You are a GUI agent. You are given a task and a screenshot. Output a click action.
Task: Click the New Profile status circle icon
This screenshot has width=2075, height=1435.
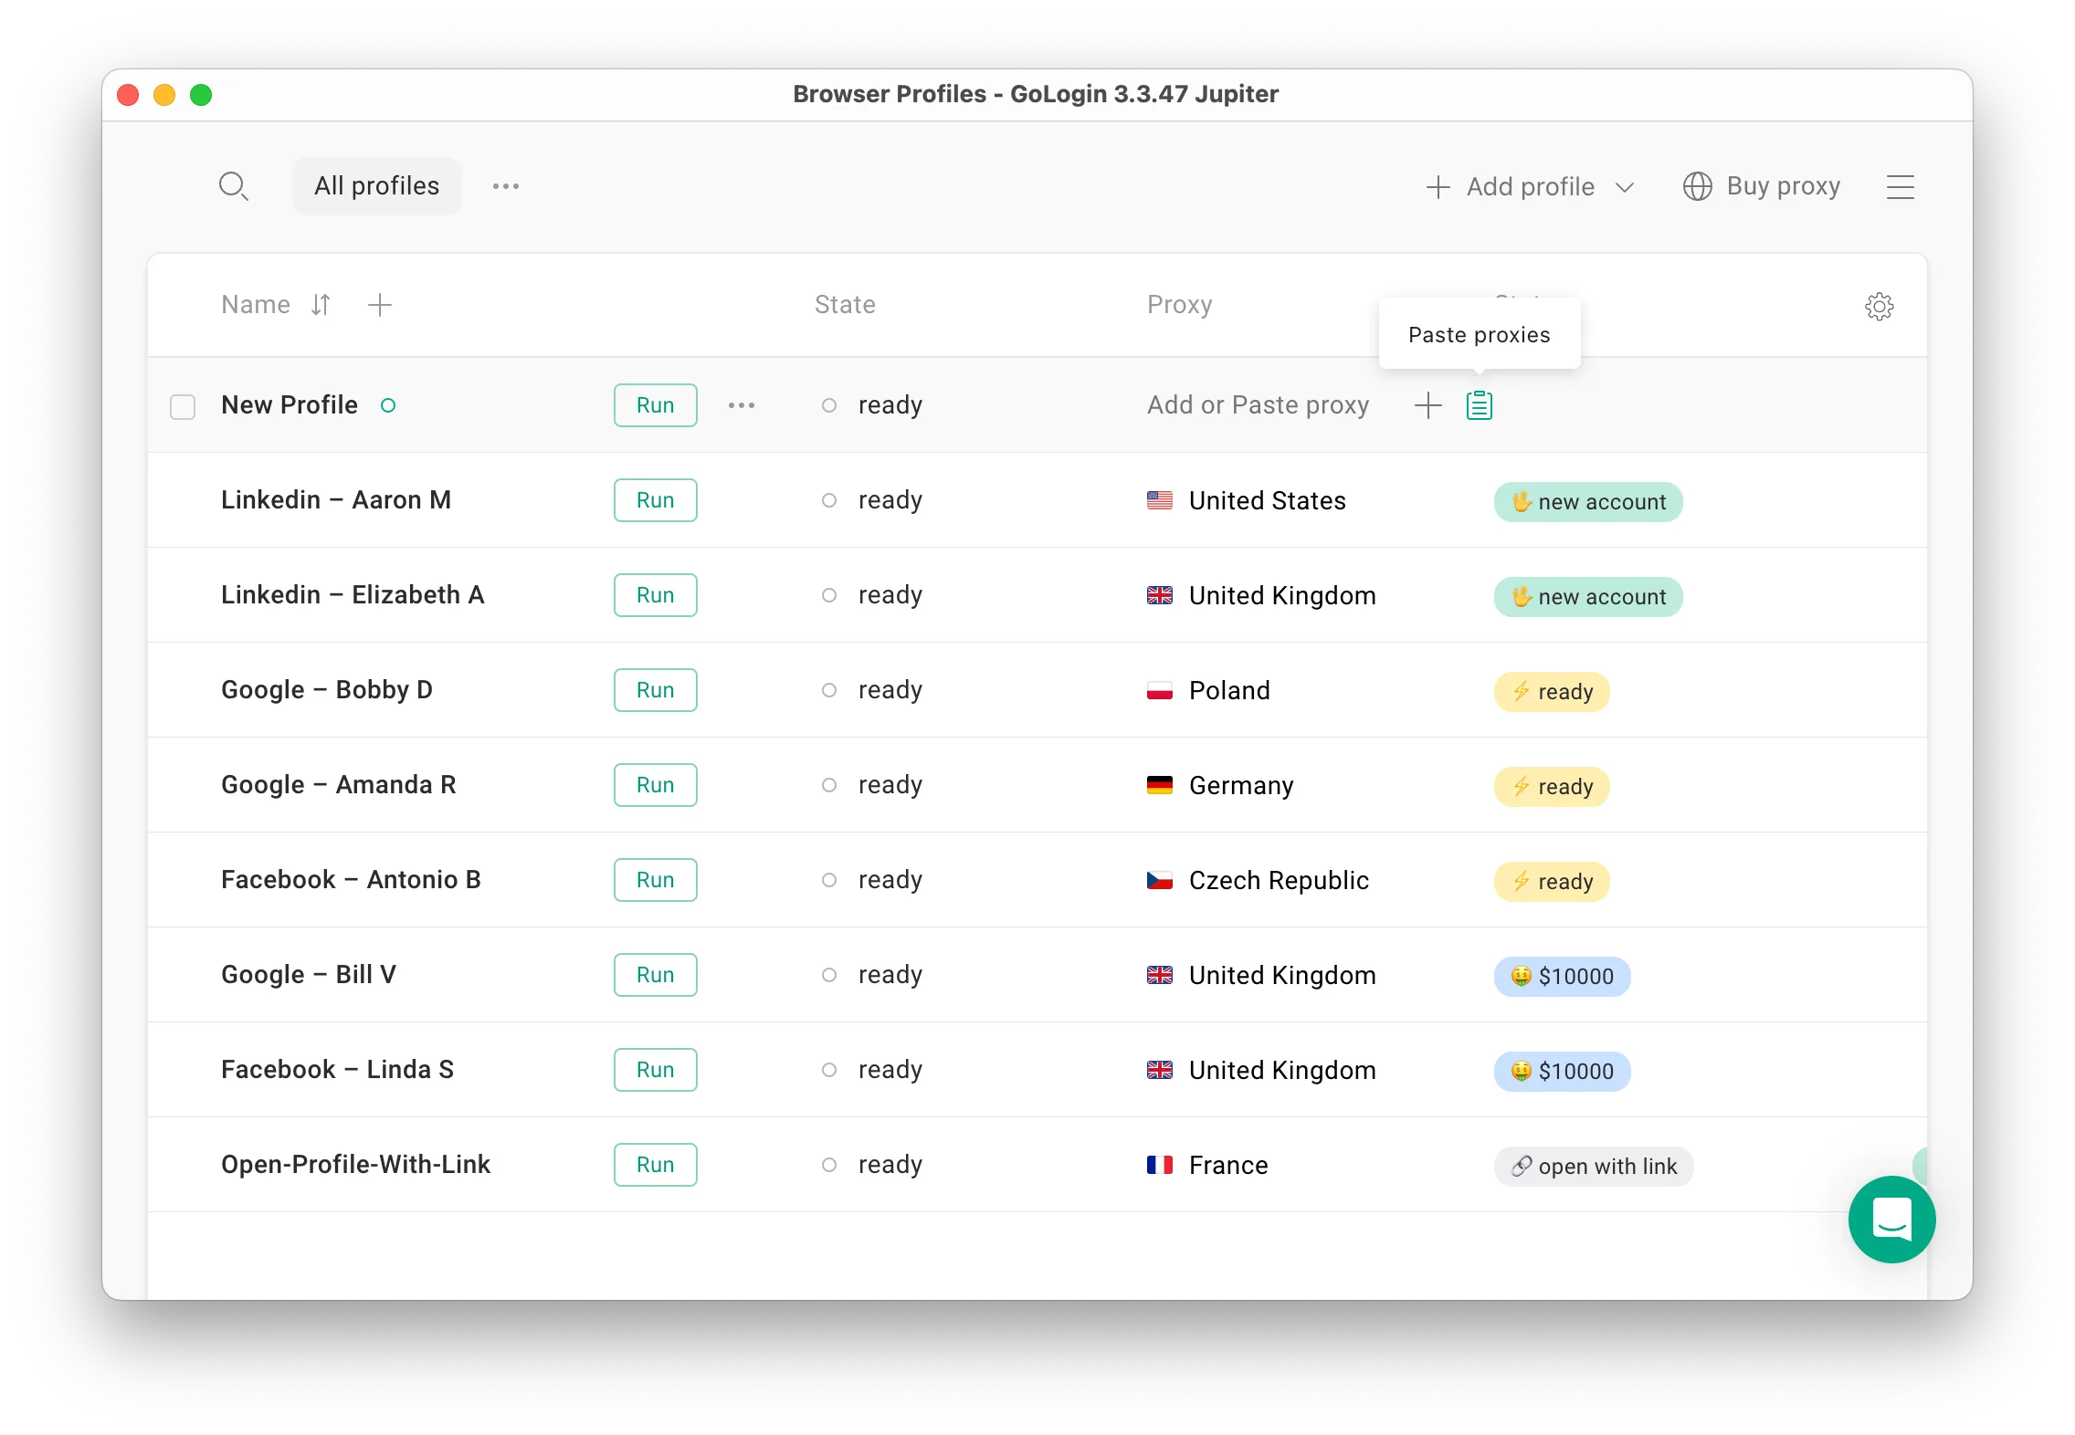[x=388, y=405]
